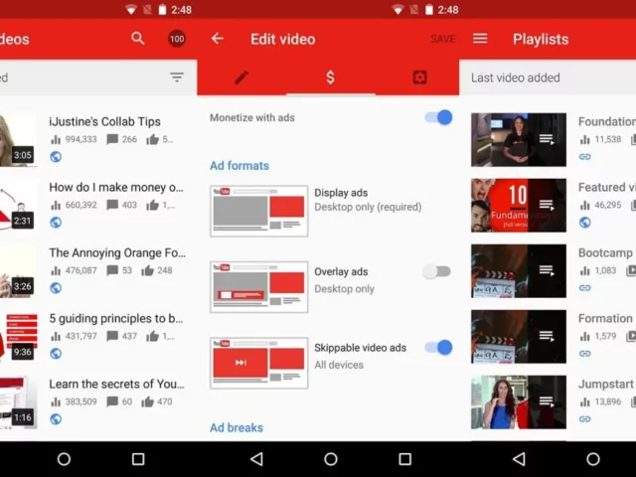Turn off Skippable video ads
Screen dimensions: 636x477
pyautogui.click(x=438, y=348)
